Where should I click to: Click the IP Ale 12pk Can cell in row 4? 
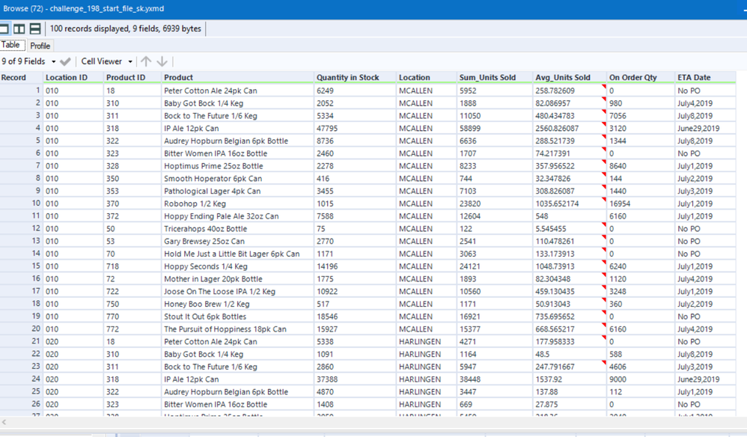[x=191, y=128]
